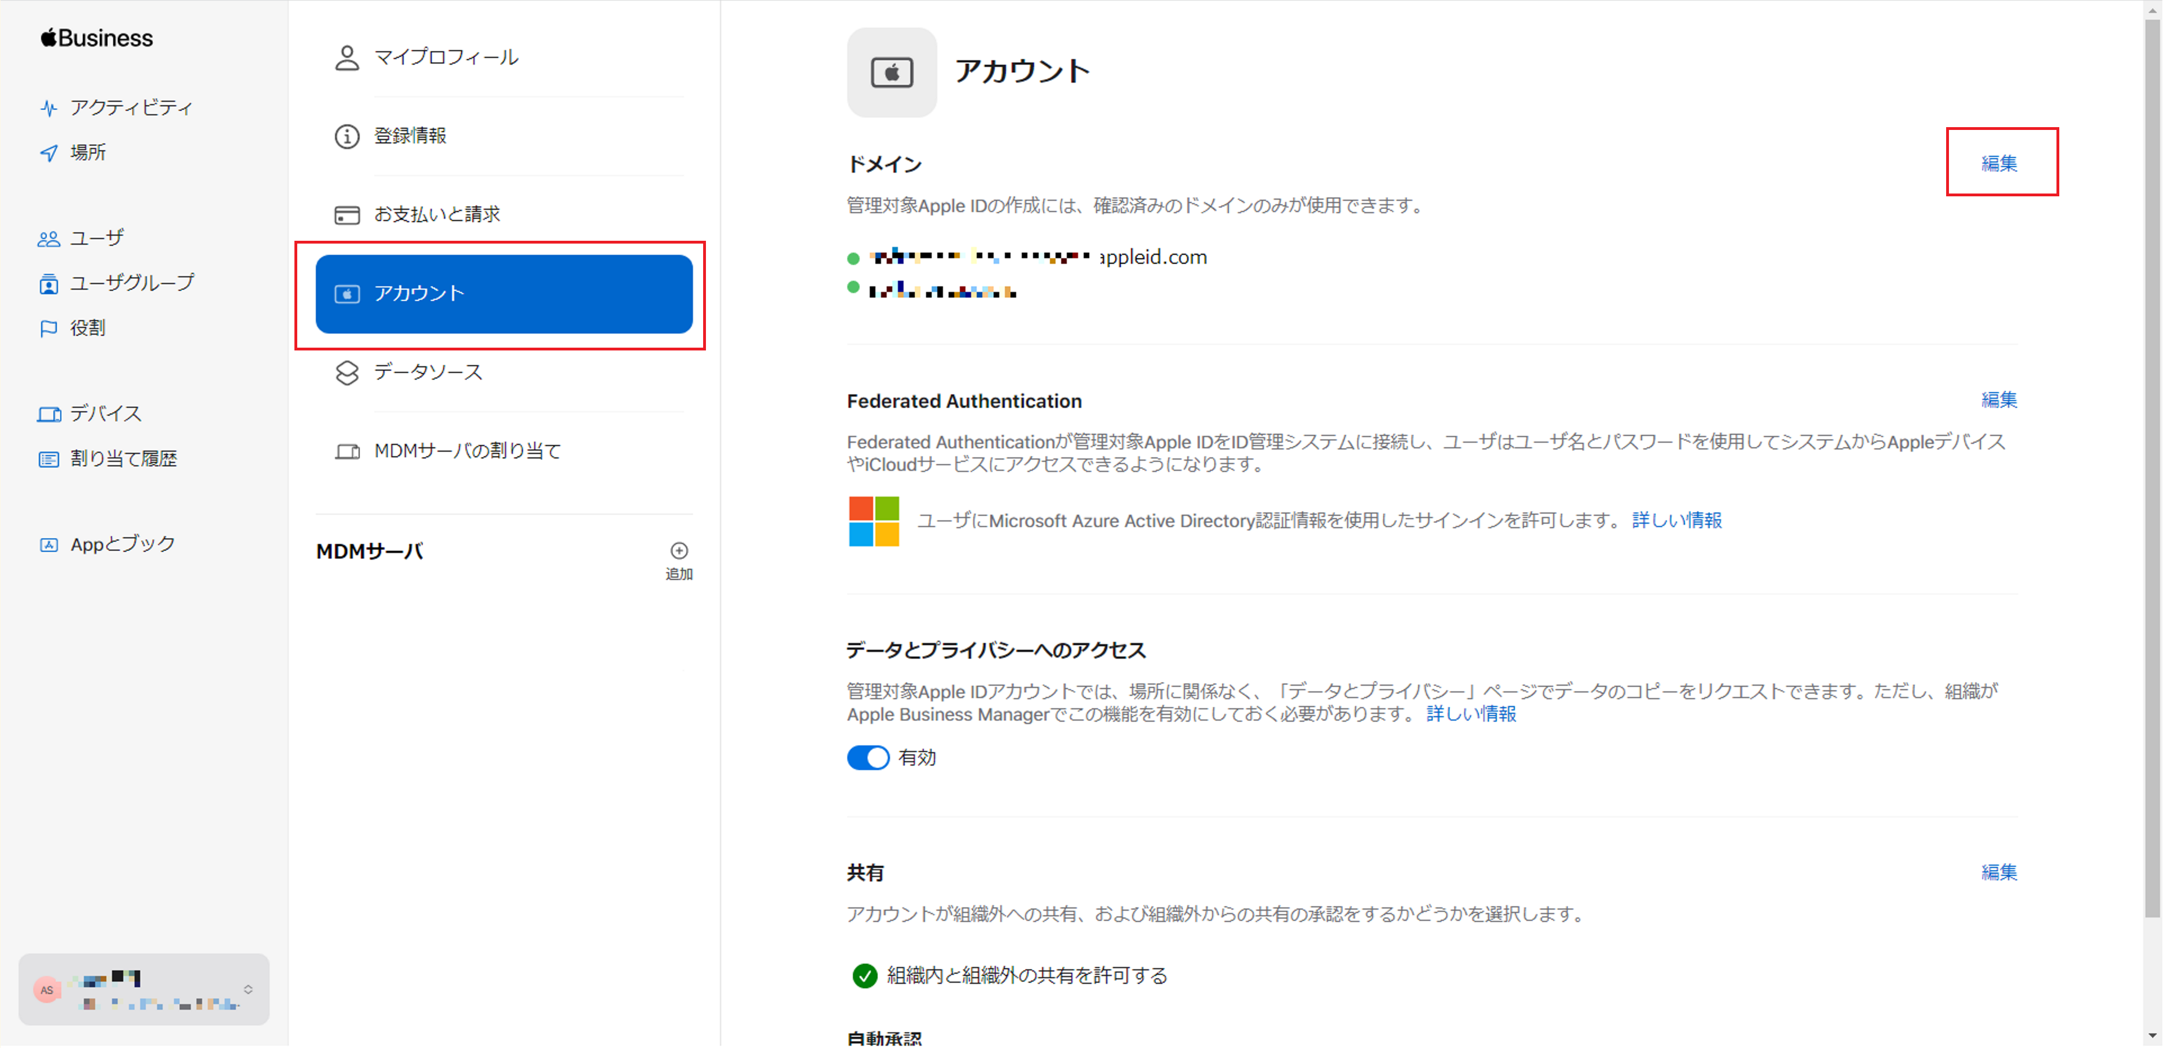
Task: Select the アカウント settings item
Action: click(x=504, y=294)
